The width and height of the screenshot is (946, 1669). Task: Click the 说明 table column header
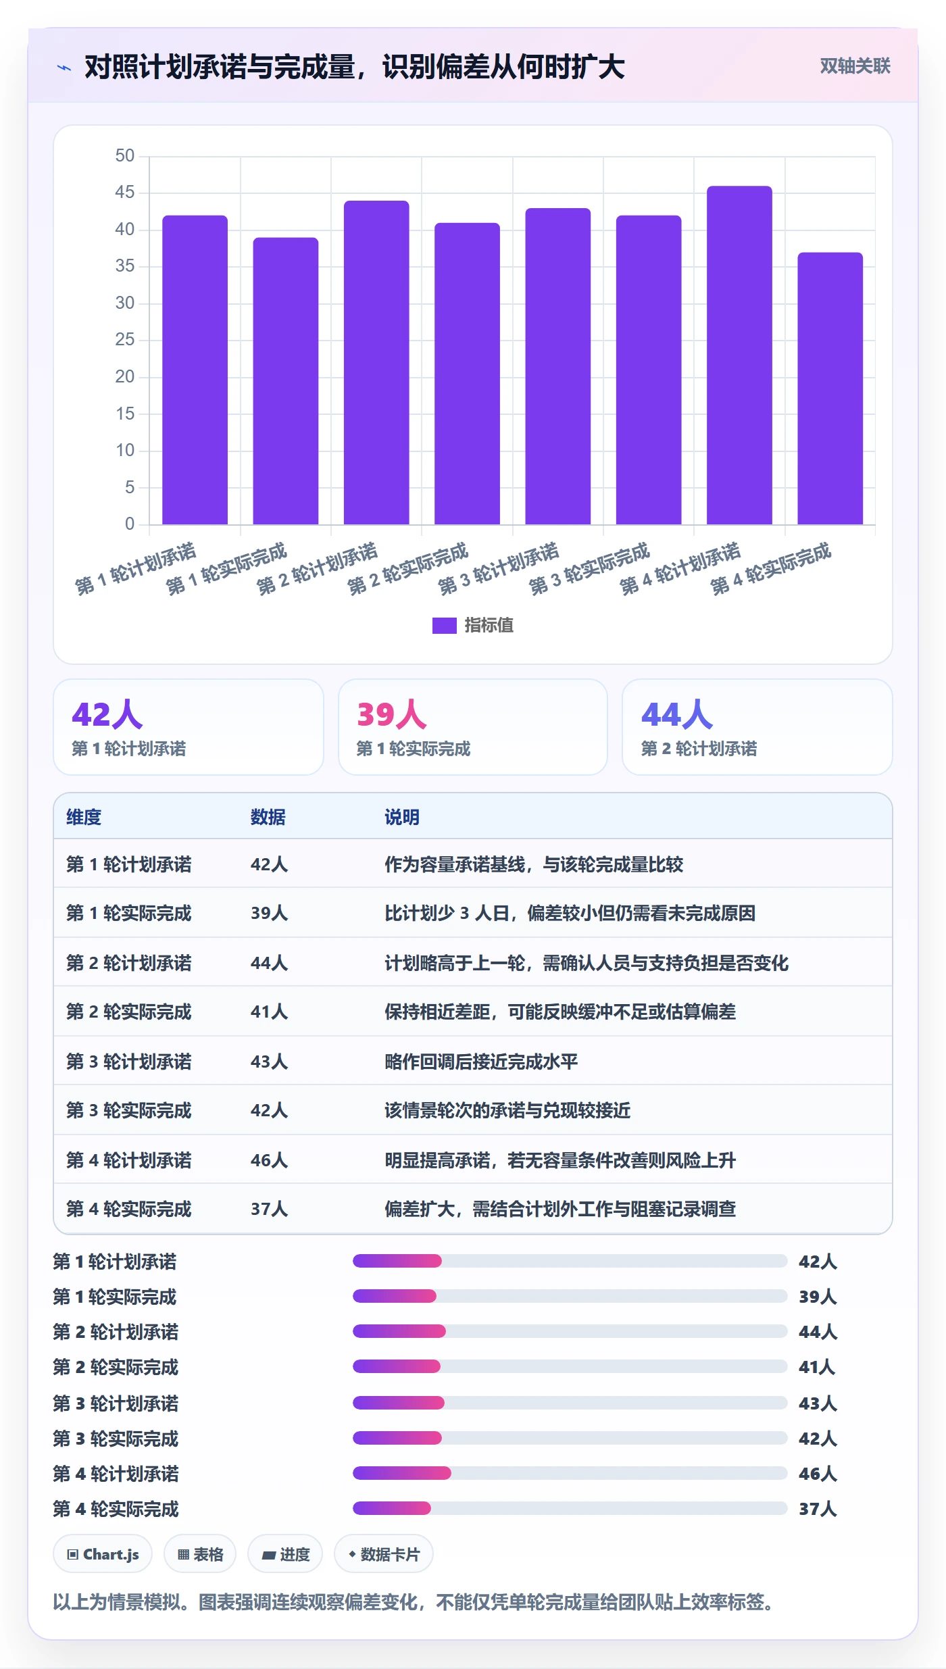(x=402, y=817)
